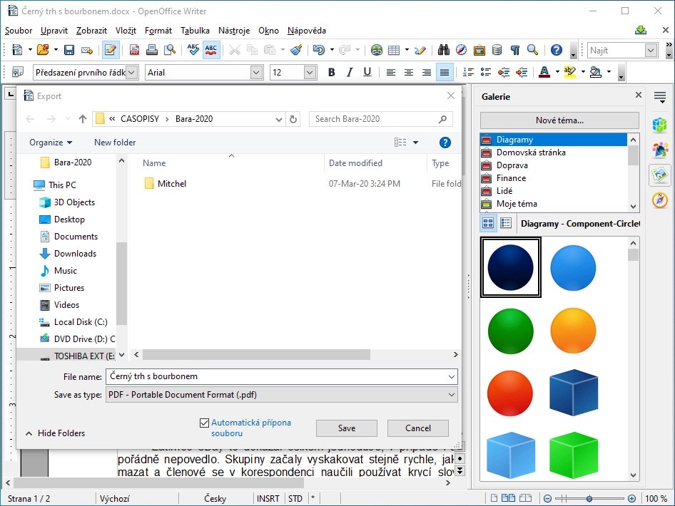Open the Formát menu

click(158, 31)
